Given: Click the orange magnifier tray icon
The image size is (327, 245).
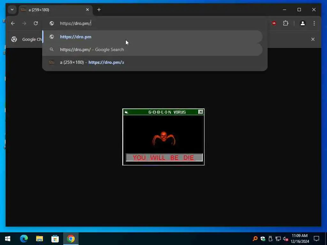Looking at the screenshot, I should (255, 239).
